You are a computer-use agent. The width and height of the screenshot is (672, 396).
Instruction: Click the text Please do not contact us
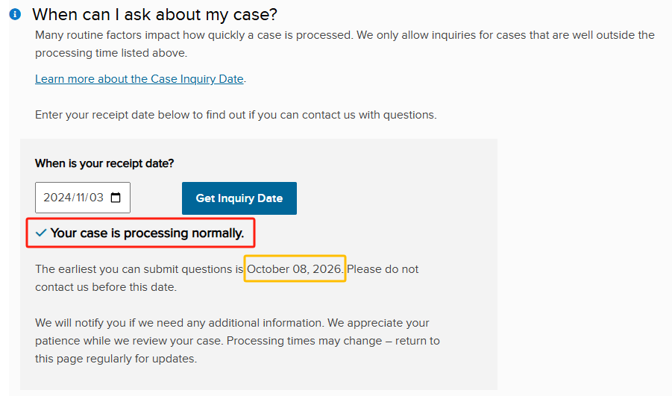227,277
